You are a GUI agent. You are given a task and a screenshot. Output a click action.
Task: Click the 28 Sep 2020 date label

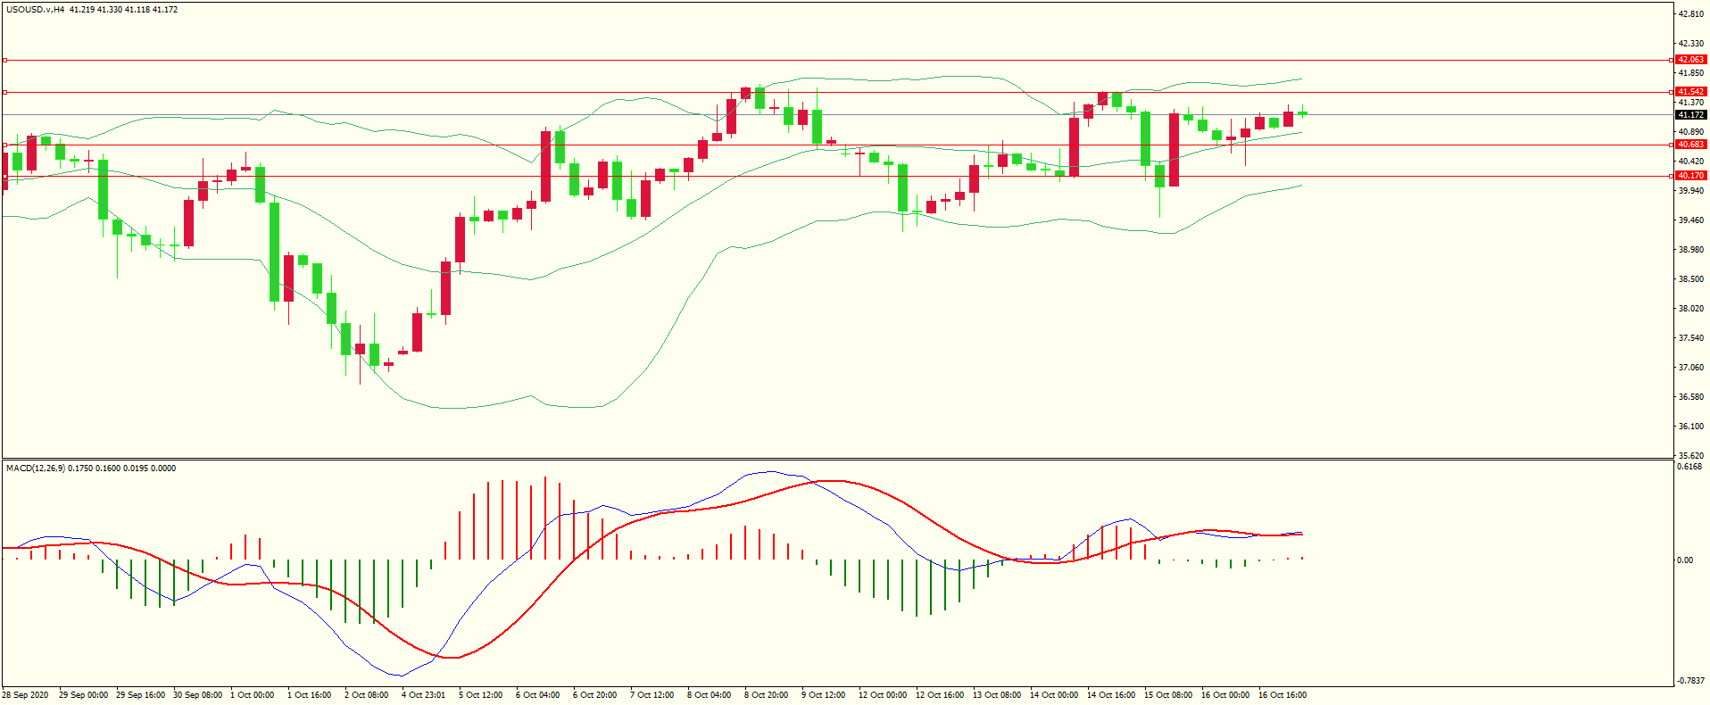pos(27,695)
